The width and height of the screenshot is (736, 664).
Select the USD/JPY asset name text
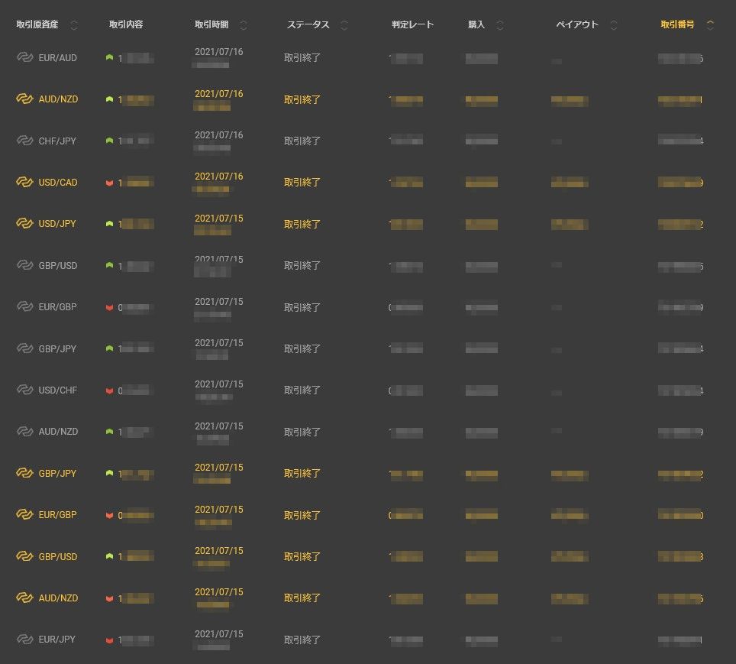(x=58, y=224)
